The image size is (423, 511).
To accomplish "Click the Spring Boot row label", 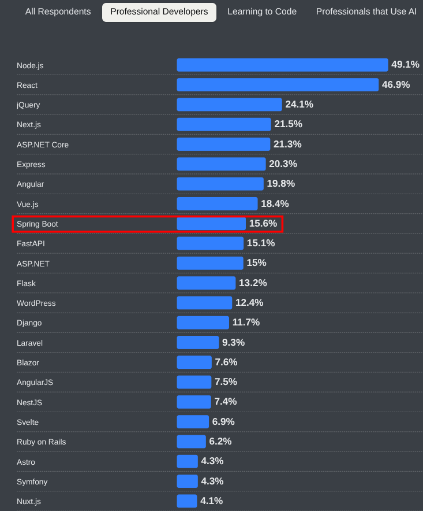I will 38,224.
